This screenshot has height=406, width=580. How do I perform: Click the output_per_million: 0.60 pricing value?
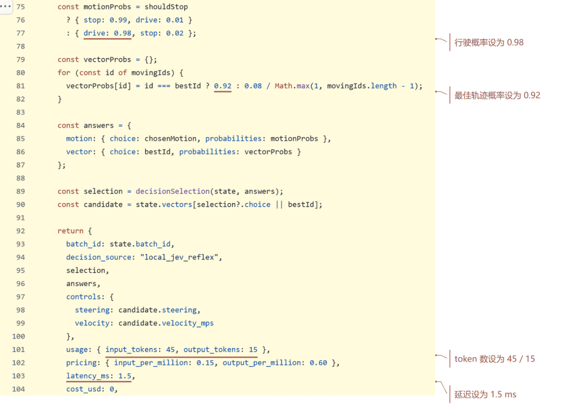pyautogui.click(x=275, y=363)
